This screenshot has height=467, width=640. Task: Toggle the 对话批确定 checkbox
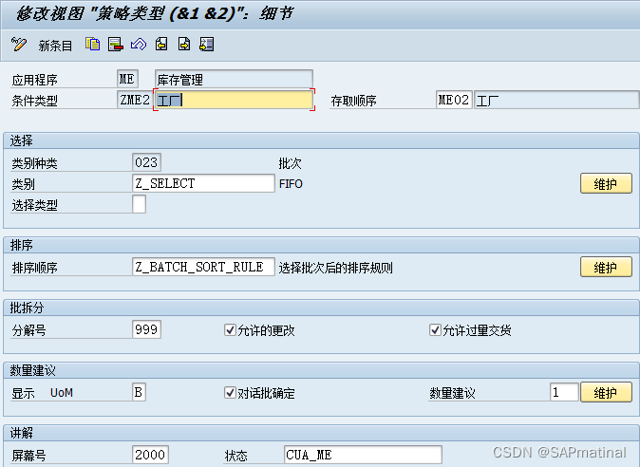(x=230, y=392)
